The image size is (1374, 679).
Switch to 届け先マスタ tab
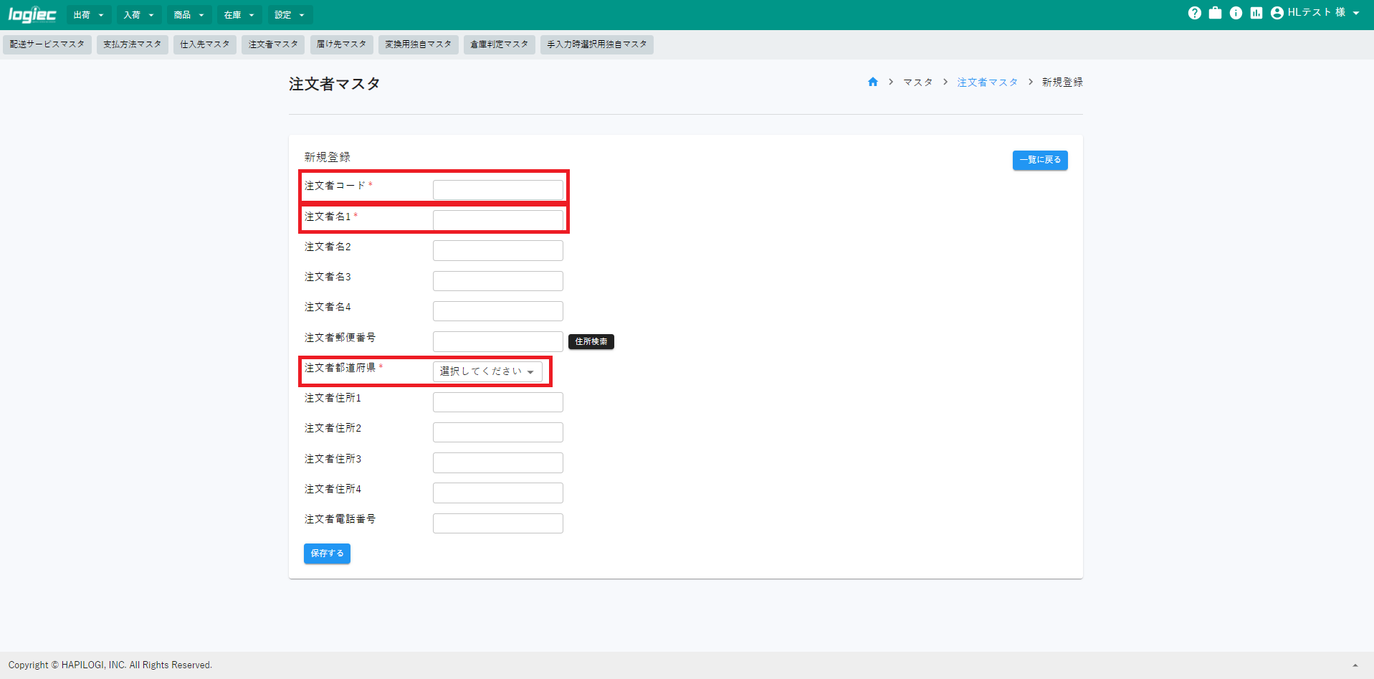(x=341, y=44)
